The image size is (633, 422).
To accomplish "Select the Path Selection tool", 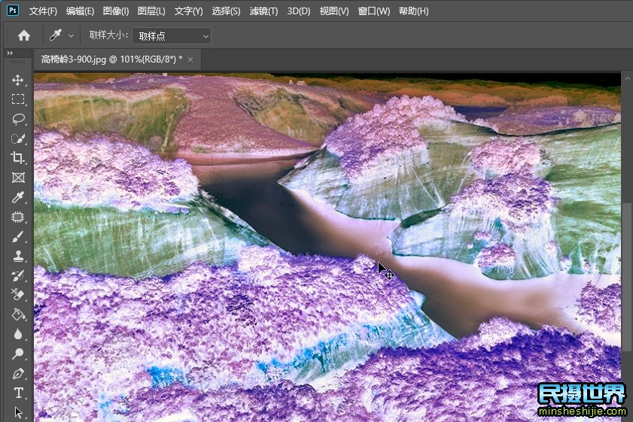I will pos(18,412).
